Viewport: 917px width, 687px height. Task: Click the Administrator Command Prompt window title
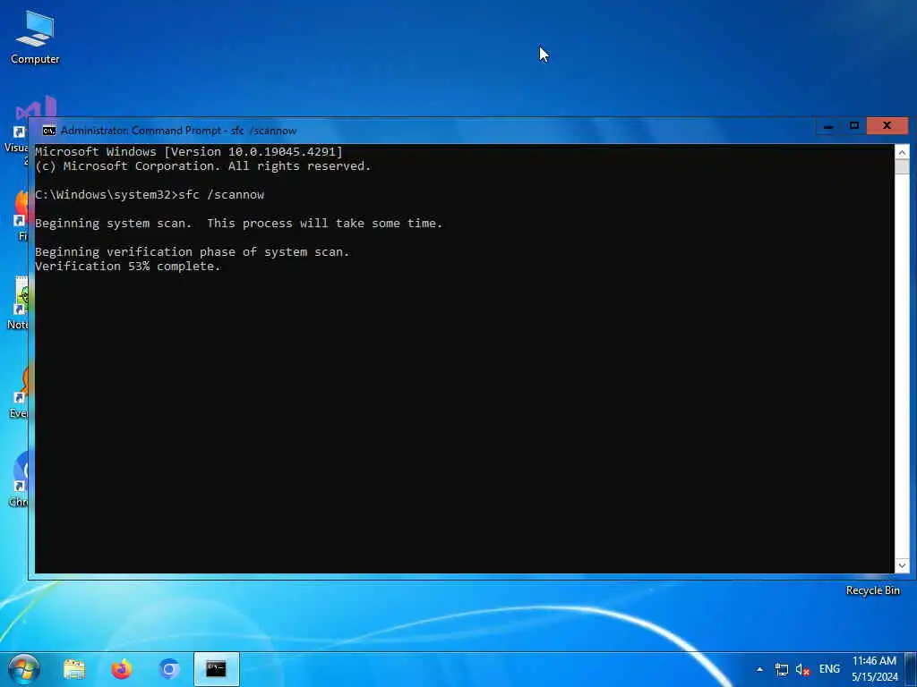[178, 131]
